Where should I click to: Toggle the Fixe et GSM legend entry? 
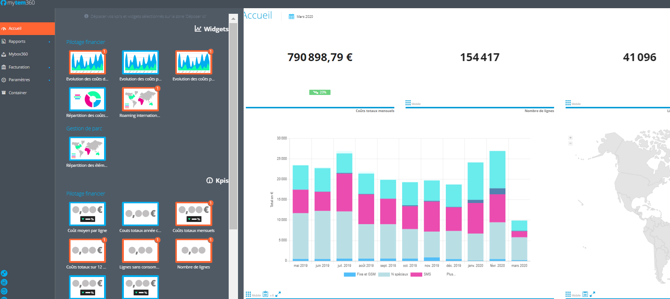click(360, 274)
